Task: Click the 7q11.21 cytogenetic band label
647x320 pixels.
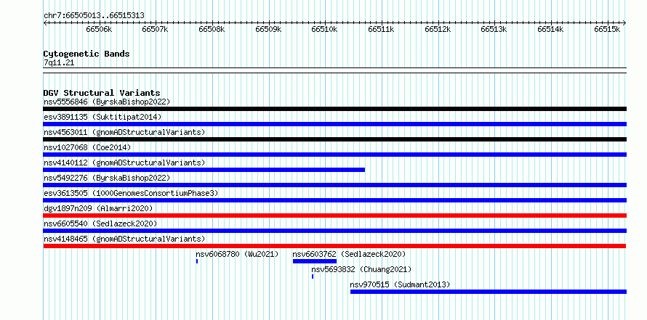Action: click(x=59, y=63)
